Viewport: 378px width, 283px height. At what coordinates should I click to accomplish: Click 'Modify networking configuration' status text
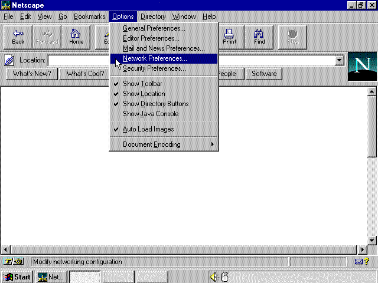[77, 262]
